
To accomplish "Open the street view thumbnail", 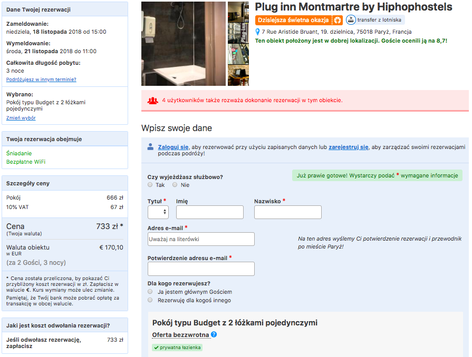I will tap(238, 54).
